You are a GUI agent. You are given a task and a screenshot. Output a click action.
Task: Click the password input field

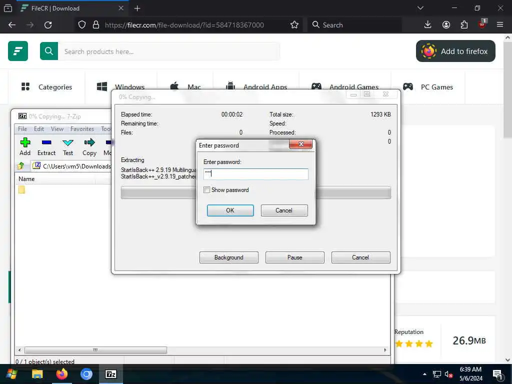[255, 174]
